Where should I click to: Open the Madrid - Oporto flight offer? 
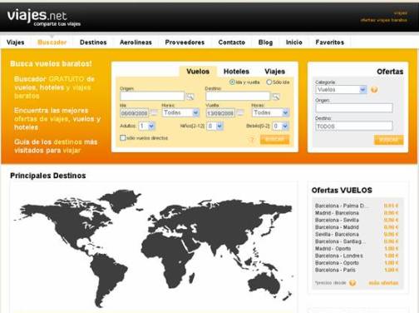tap(333, 249)
